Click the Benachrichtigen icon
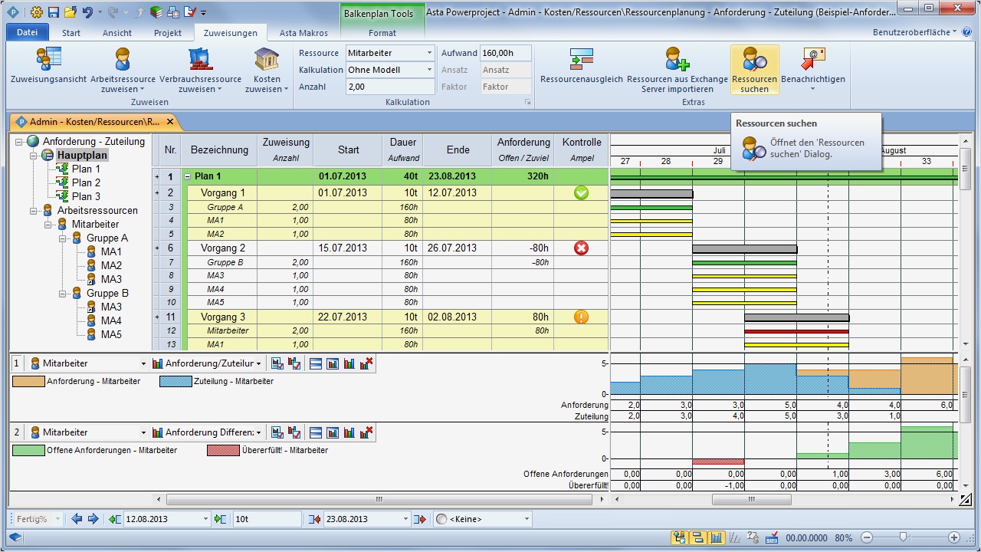Image resolution: width=981 pixels, height=552 pixels. click(x=812, y=69)
